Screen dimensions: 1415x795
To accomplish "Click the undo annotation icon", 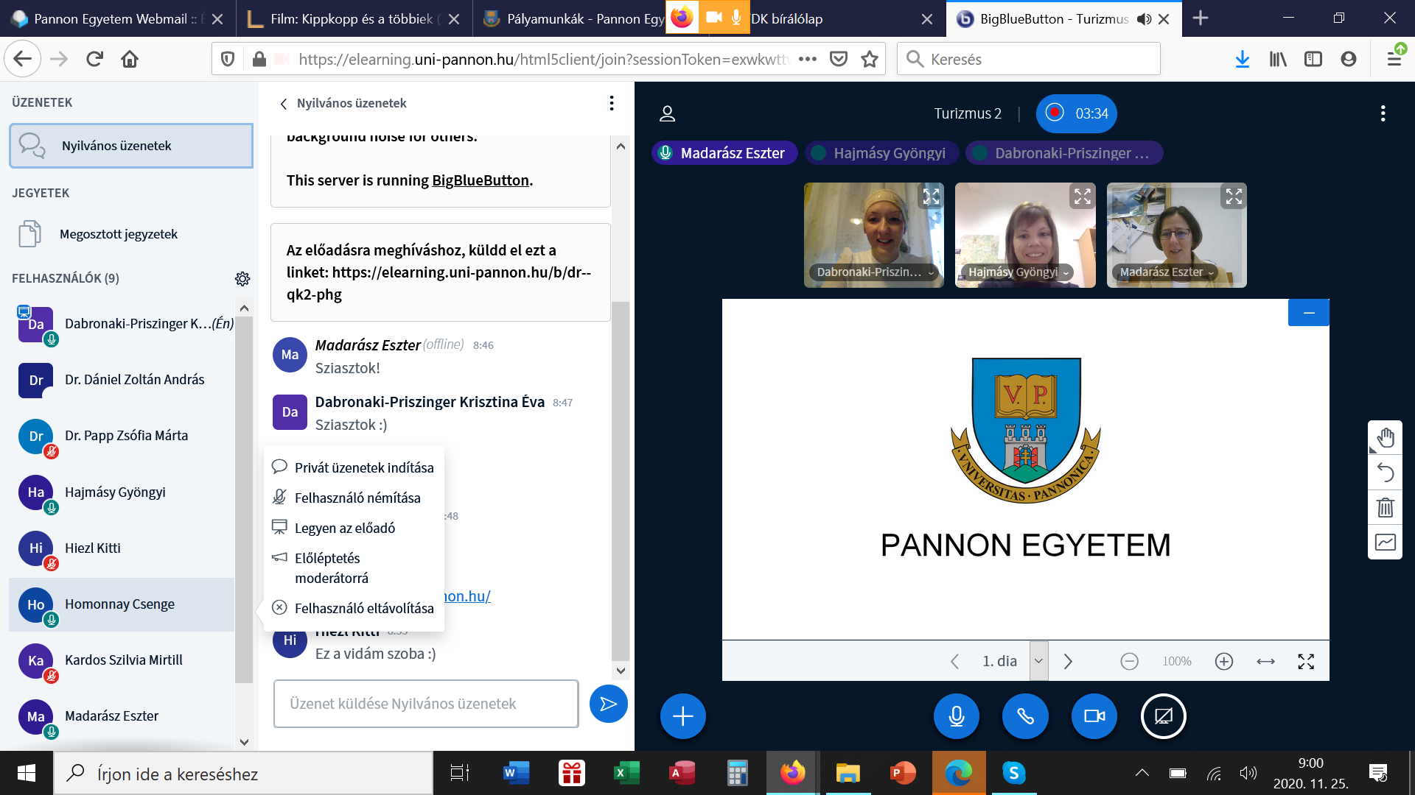I will coord(1385,473).
